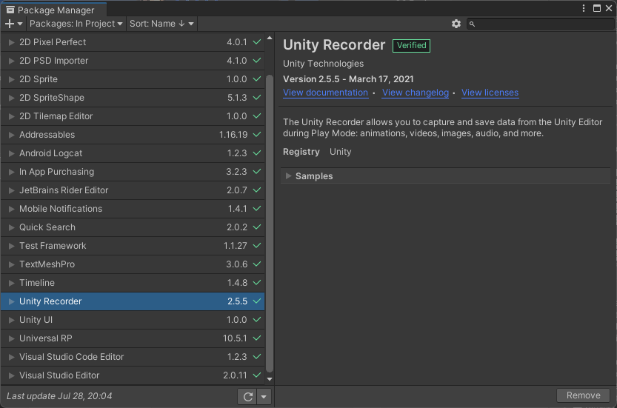Select the Timeline package

click(x=133, y=283)
